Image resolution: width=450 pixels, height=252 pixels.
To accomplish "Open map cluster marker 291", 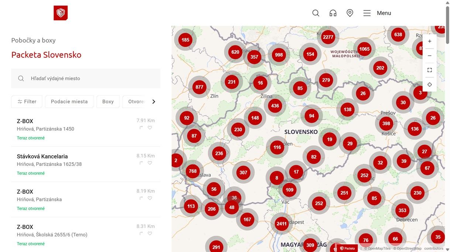I will [x=216, y=247].
